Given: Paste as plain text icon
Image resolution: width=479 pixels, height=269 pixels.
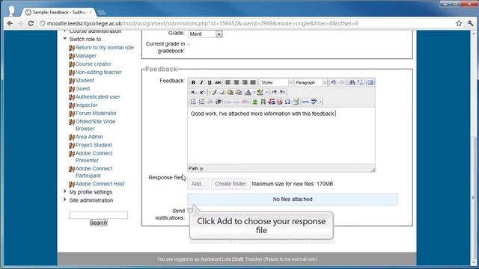Looking at the screenshot, I should click(x=231, y=92).
